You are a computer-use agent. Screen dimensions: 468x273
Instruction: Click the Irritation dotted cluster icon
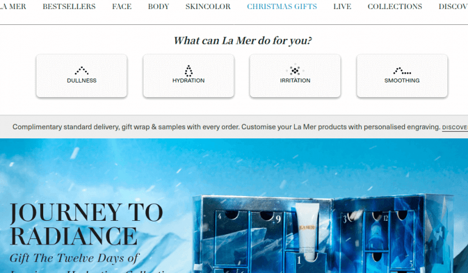coord(295,70)
